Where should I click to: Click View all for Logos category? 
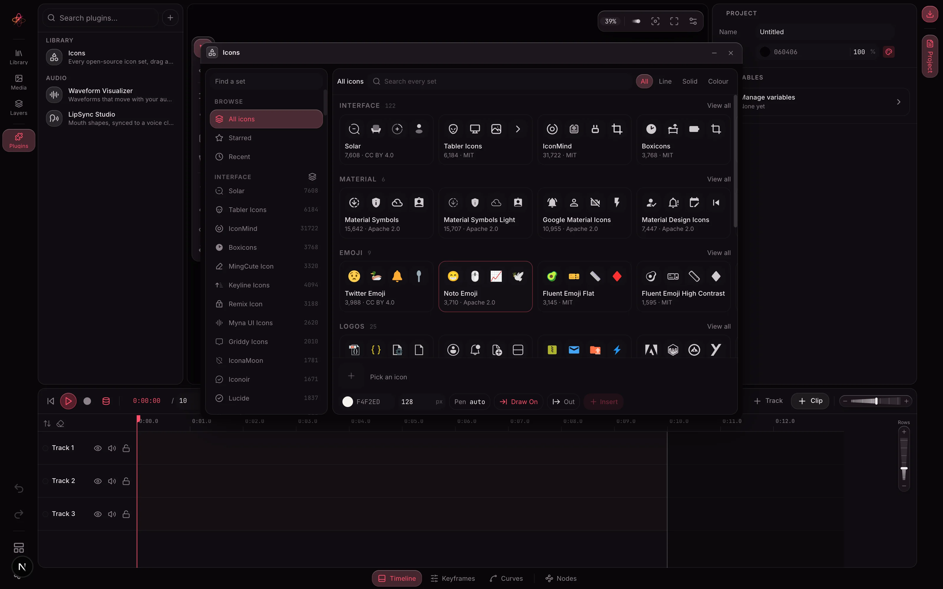coord(719,326)
